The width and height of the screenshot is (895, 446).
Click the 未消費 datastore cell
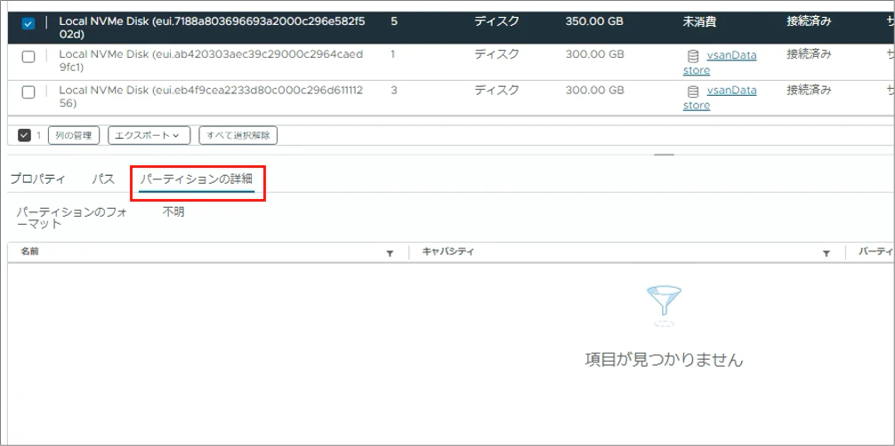[x=700, y=21]
